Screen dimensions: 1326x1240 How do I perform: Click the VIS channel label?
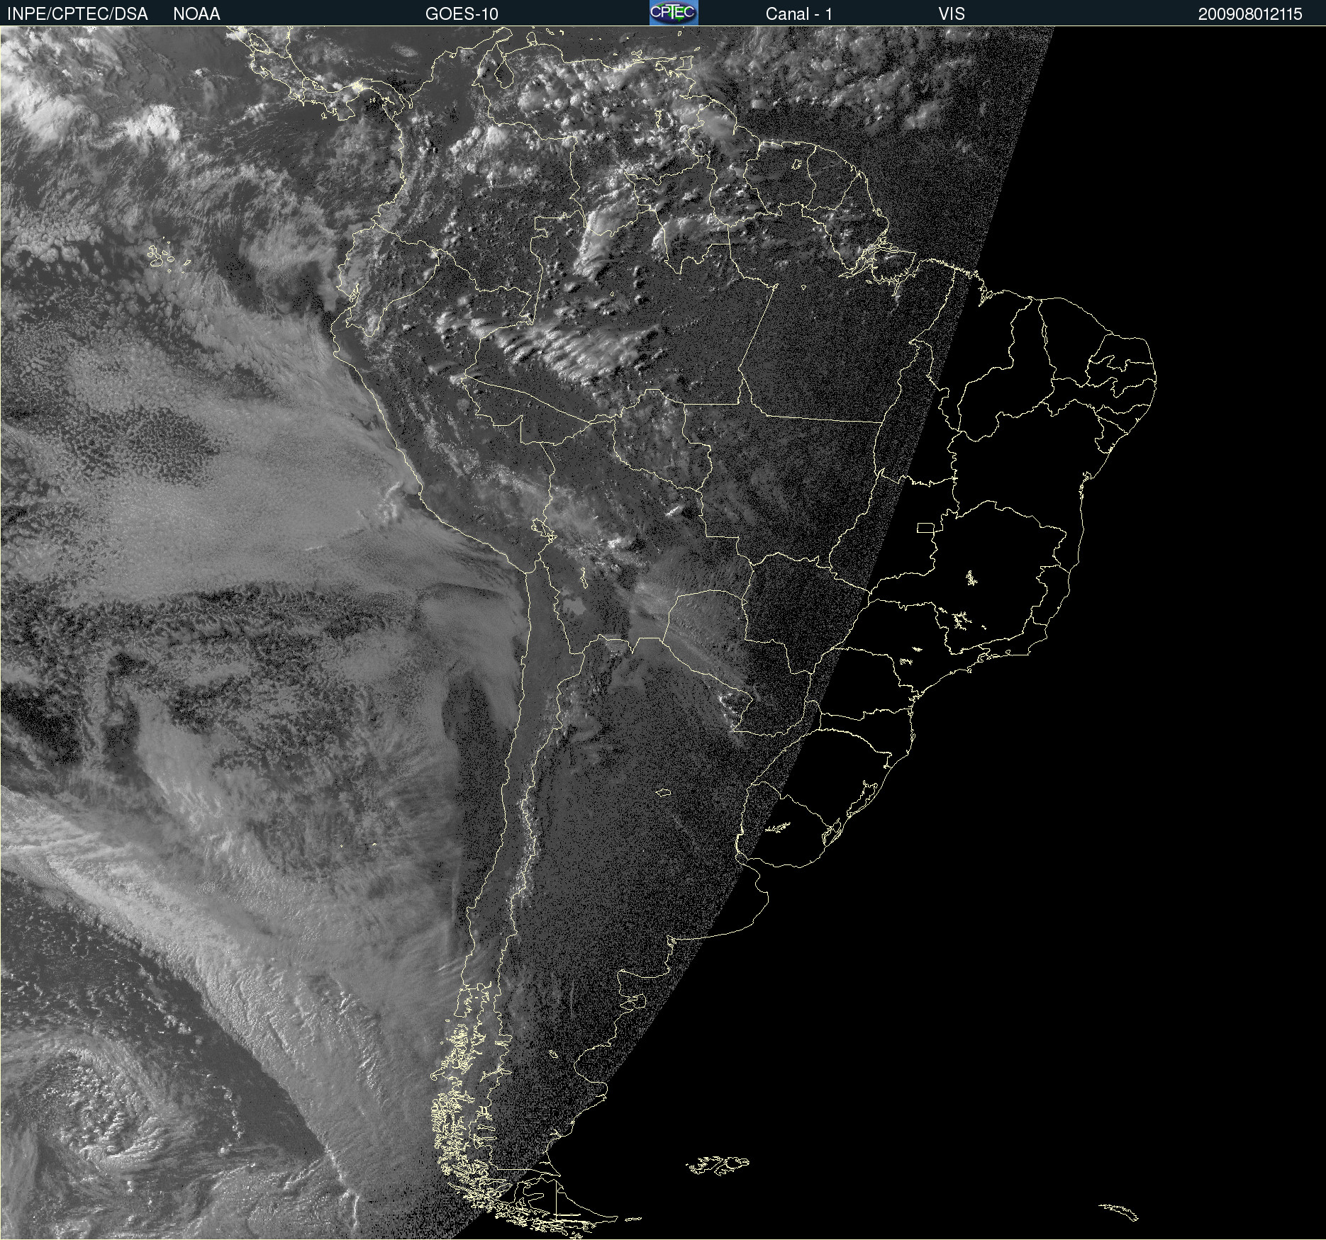(x=952, y=14)
